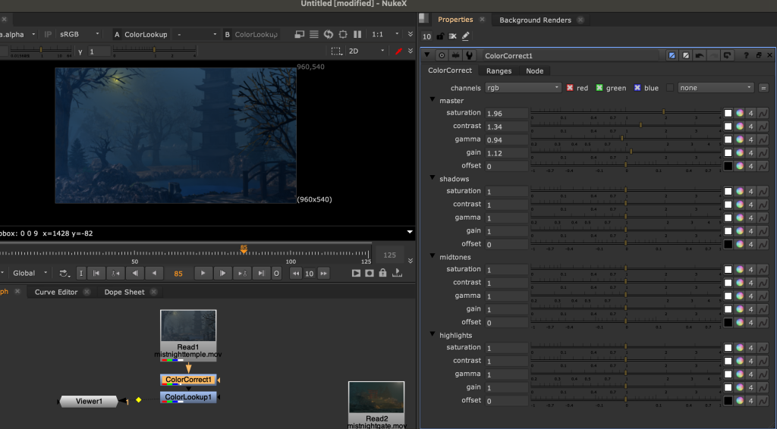The height and width of the screenshot is (429, 777).
Task: Select the ColorCorrect tab
Action: (x=449, y=70)
